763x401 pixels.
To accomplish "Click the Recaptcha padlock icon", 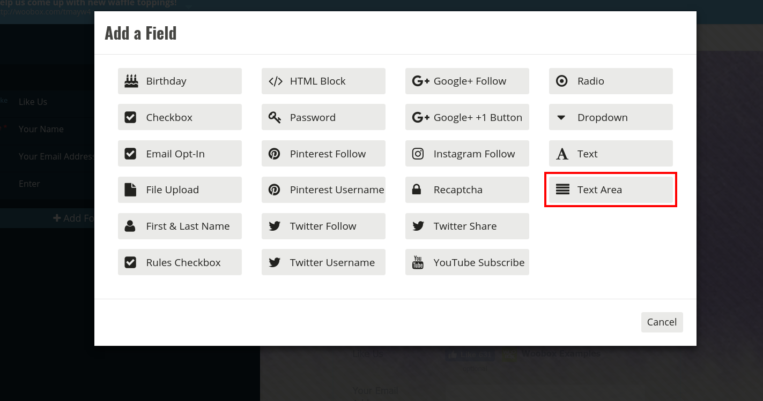I will 416,190.
